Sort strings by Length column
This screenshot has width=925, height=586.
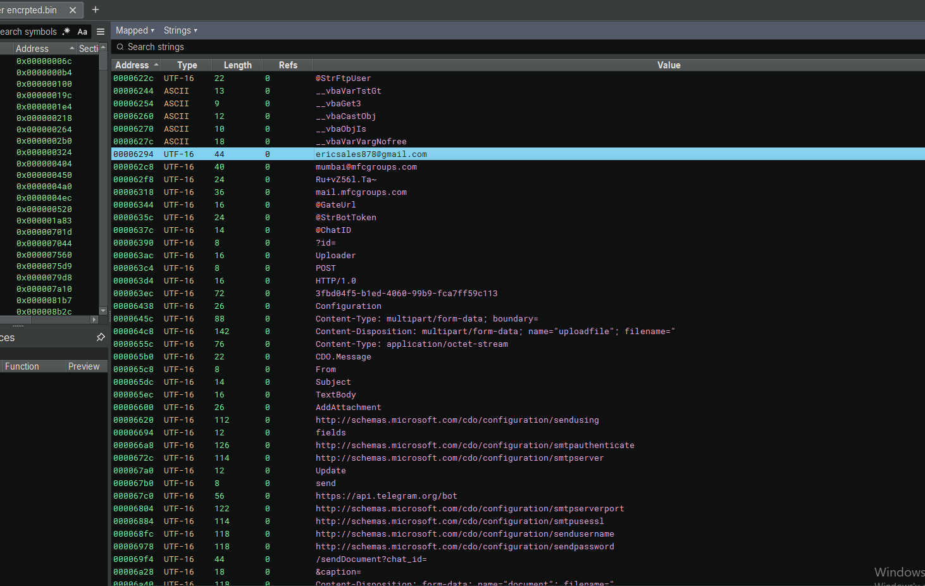pyautogui.click(x=237, y=65)
